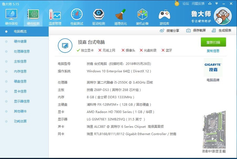This screenshot has height=159, width=237.
Task: Click OS value Windows 10 Enterprise 64位
Action: tap(119, 71)
